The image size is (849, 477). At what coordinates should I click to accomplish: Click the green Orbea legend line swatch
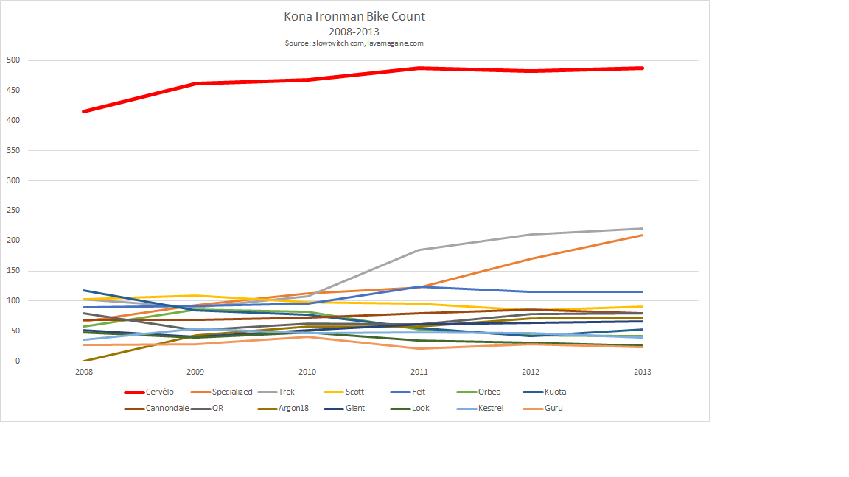pos(467,392)
